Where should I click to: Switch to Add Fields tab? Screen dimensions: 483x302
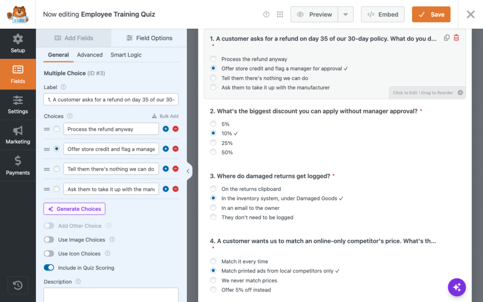coord(74,38)
